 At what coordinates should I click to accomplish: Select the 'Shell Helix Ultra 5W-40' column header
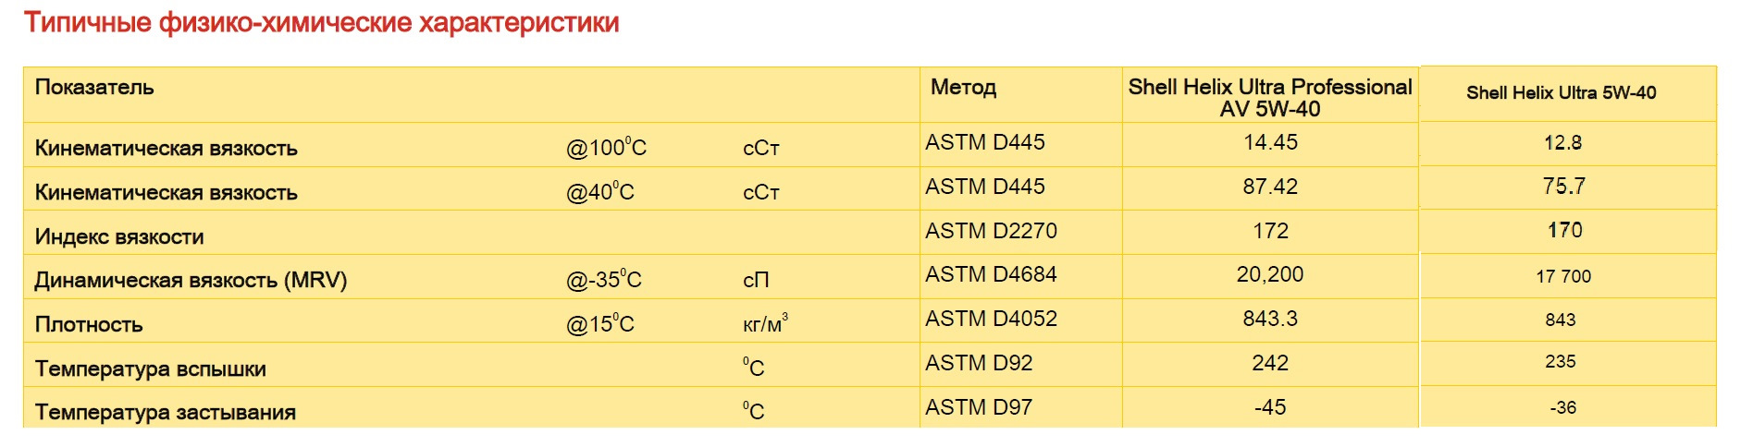[1561, 92]
